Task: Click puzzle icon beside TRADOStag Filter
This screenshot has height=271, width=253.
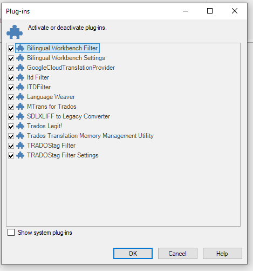Action: (x=20, y=146)
